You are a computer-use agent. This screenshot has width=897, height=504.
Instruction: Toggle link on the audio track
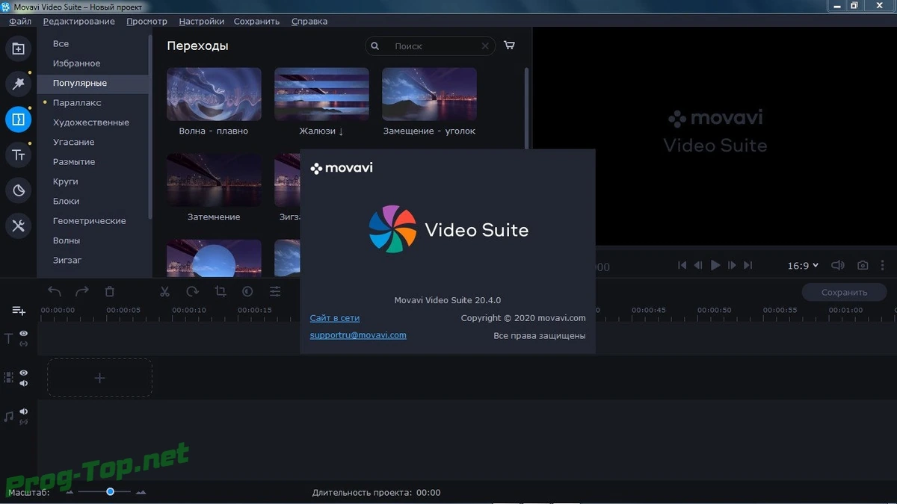tap(24, 422)
